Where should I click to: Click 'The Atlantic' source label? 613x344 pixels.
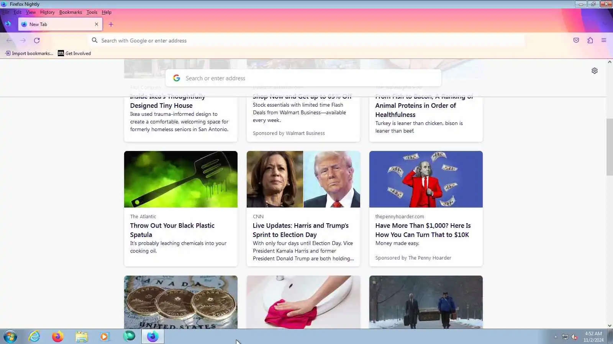pos(143,217)
